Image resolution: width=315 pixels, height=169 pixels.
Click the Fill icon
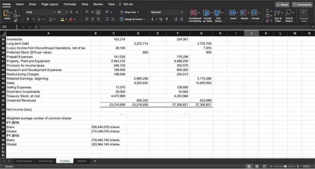click(x=268, y=16)
